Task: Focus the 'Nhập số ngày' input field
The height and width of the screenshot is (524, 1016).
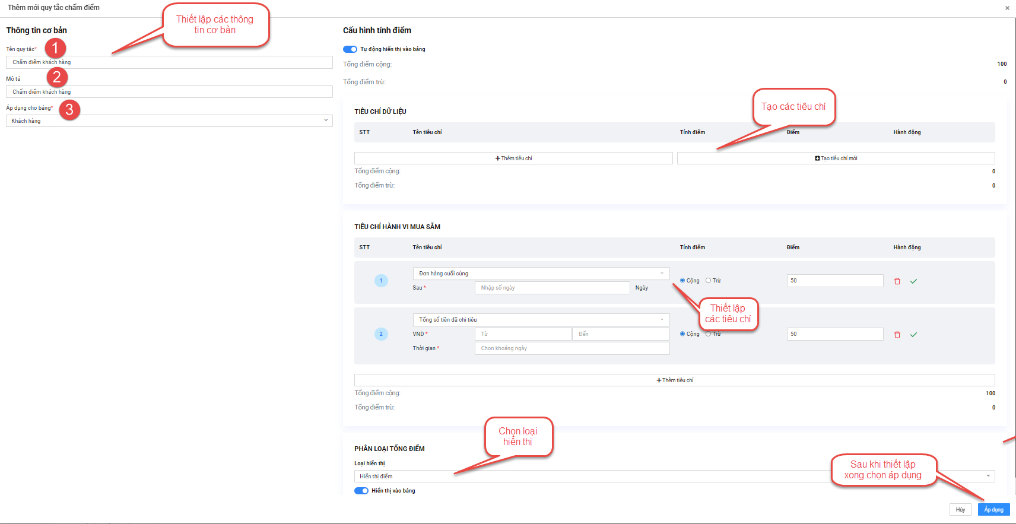Action: click(553, 288)
